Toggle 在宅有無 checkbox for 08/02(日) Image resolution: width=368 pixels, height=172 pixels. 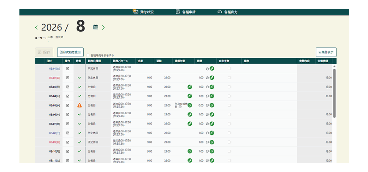coord(229,78)
